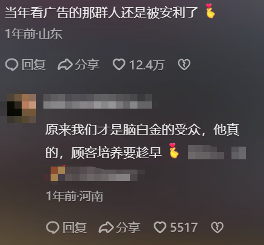Click reply speech-bubble icon on Shandong comment

coord(11,65)
